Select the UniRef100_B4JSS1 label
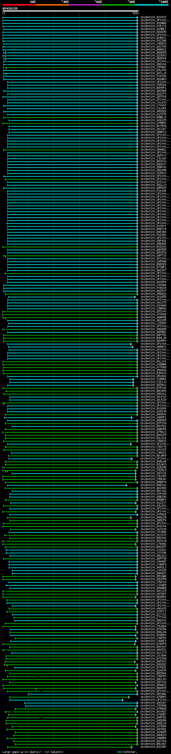Screen dimensions: 171x754 point(153,438)
